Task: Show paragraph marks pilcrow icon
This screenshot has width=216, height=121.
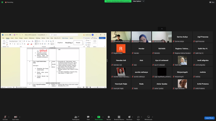Action: click(x=53, y=41)
